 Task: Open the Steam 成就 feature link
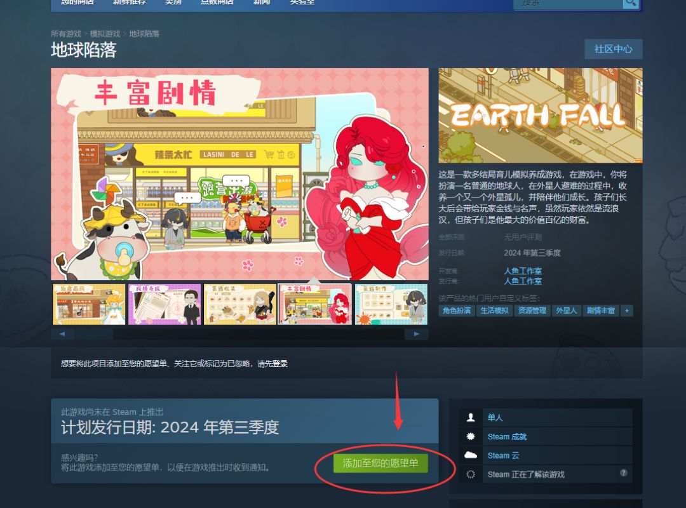pos(508,437)
